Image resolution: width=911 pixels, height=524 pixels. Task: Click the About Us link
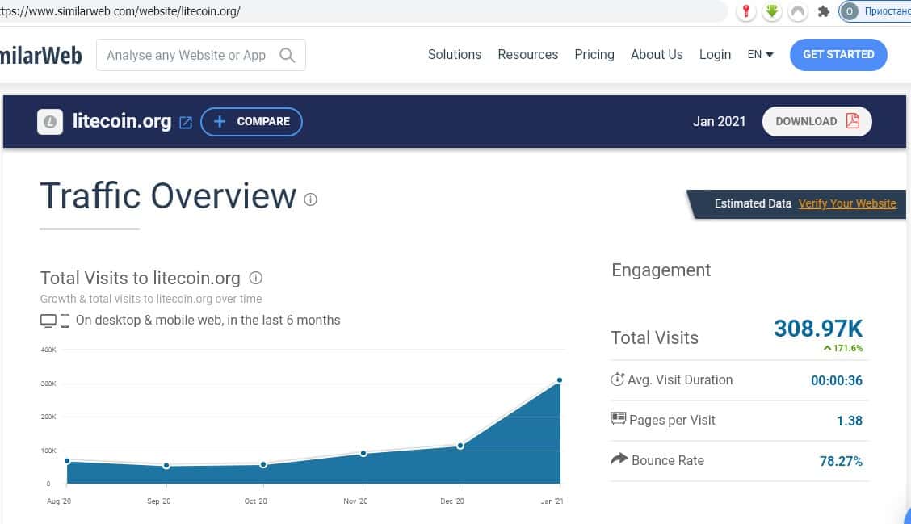657,55
